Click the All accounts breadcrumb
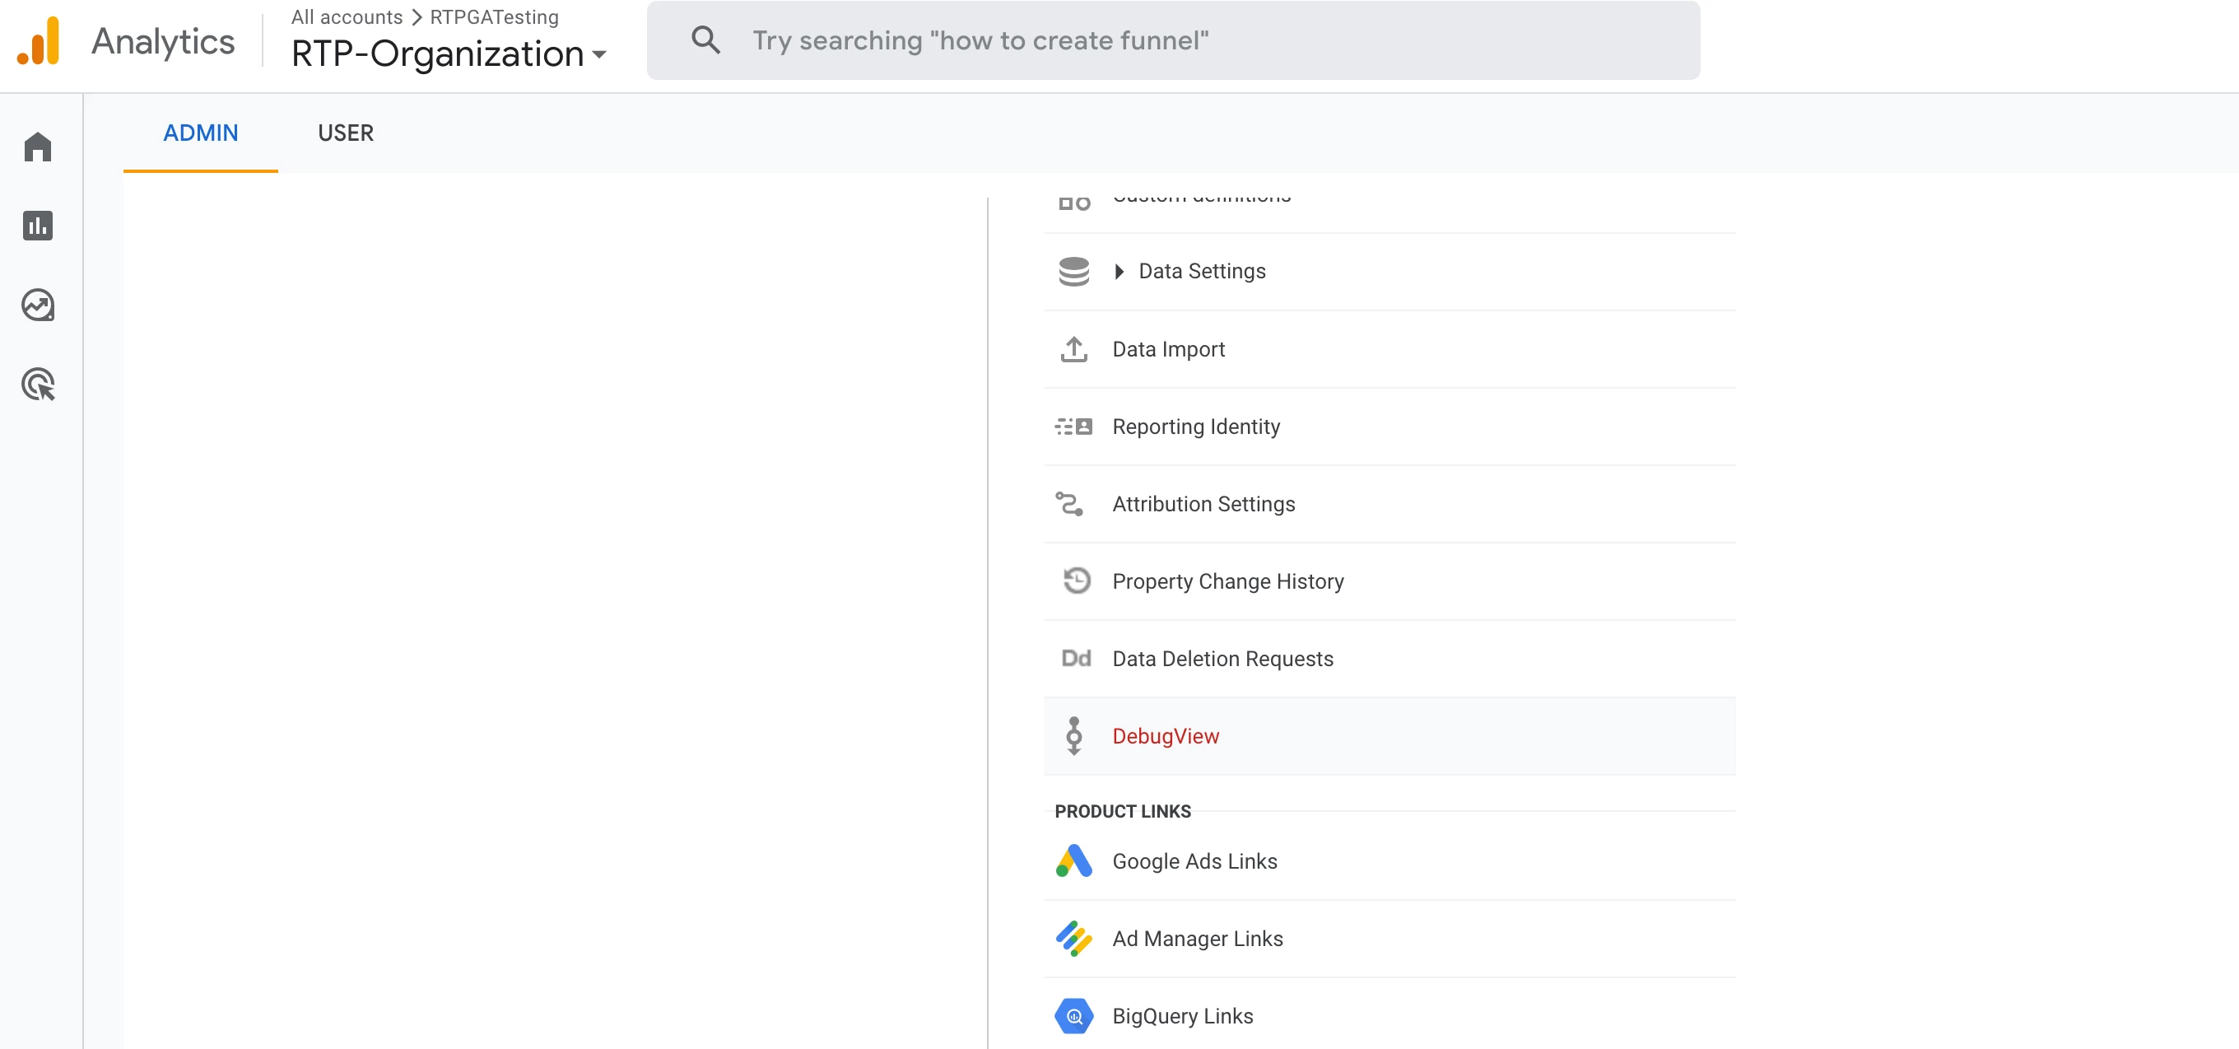2239x1049 pixels. click(346, 17)
